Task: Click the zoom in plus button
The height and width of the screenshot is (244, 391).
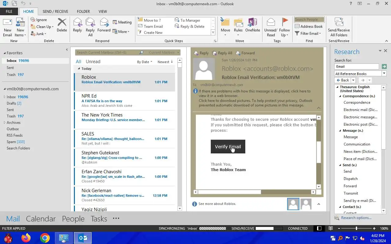Action: coord(374,228)
